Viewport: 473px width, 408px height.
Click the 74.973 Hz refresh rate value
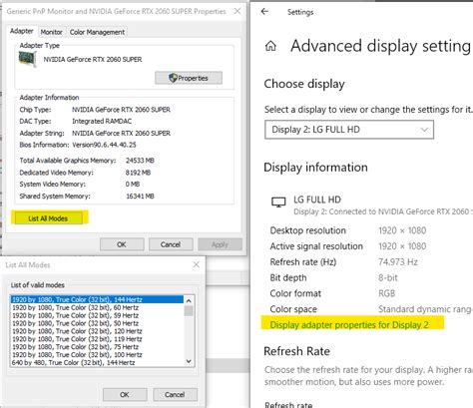coord(398,262)
